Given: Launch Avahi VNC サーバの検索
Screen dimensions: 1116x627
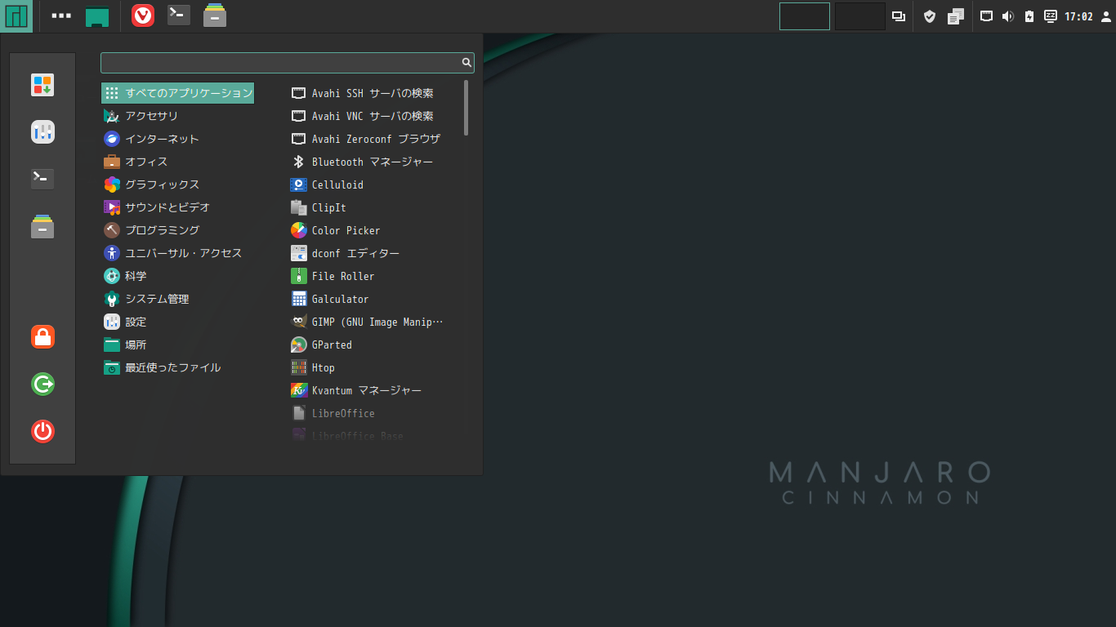Looking at the screenshot, I should point(373,116).
